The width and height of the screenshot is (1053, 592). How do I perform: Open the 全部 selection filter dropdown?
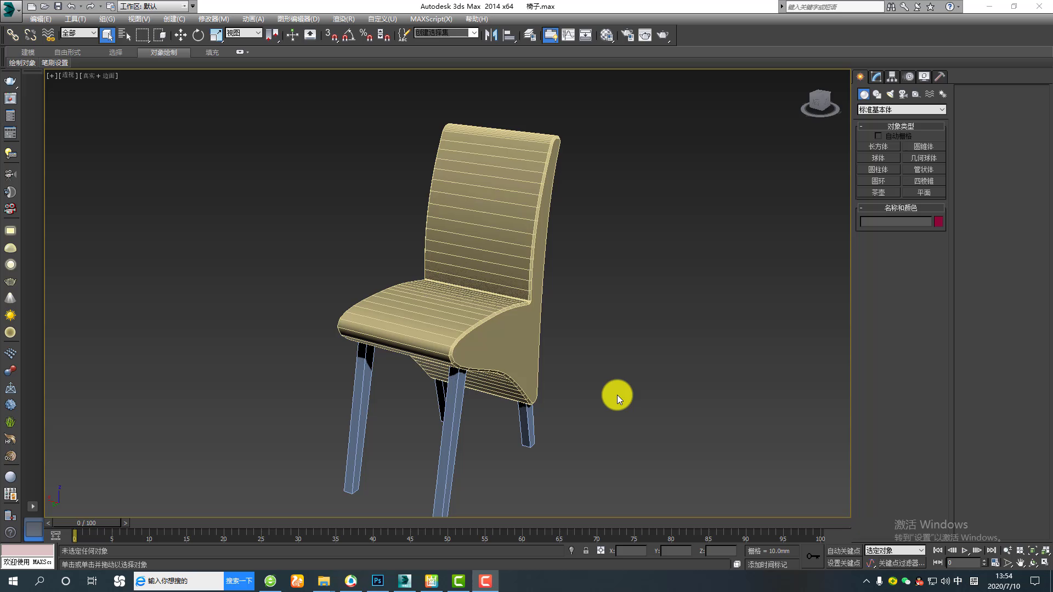pos(79,33)
